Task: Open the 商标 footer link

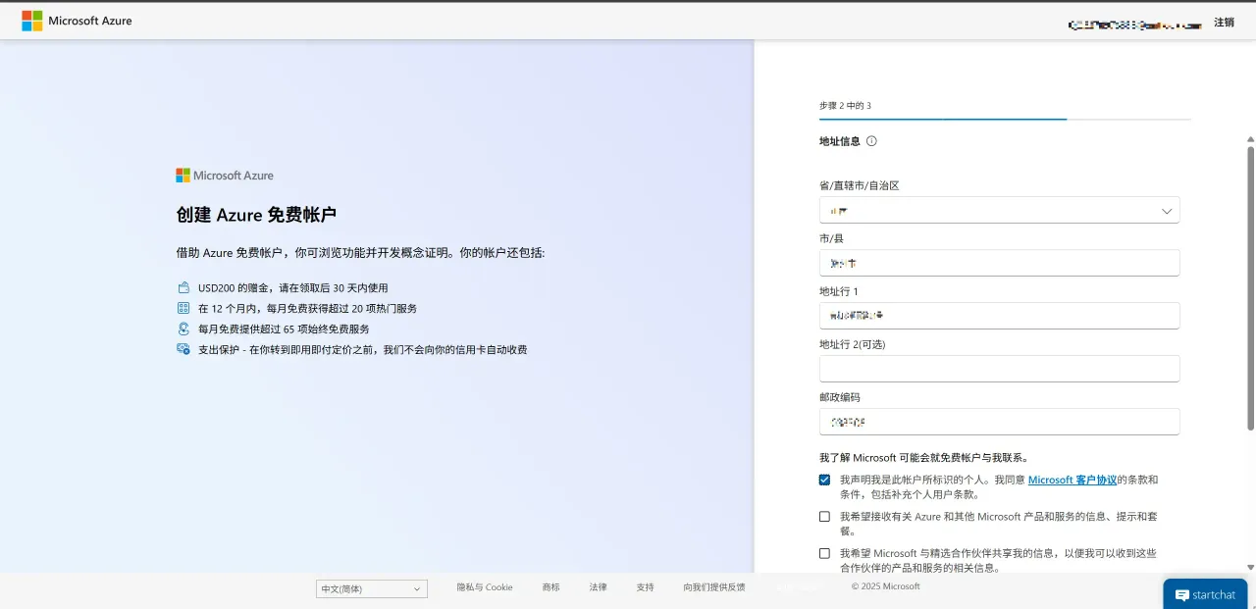Action: [550, 587]
